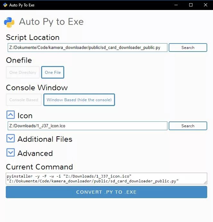This screenshot has height=222, width=213.
Task: Maximize the Auto Py To Exe window
Action: tap(191, 5)
